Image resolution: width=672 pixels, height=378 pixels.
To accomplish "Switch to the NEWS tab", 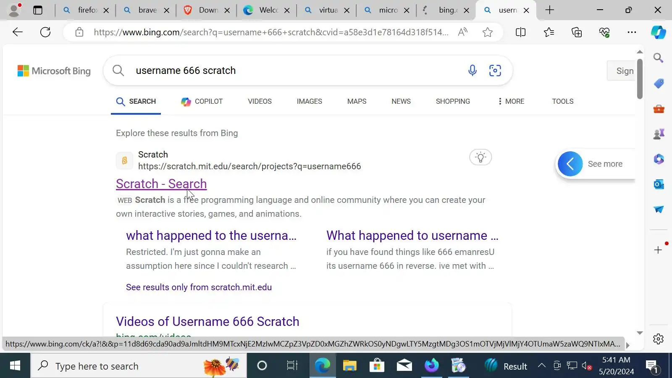I will point(401,101).
